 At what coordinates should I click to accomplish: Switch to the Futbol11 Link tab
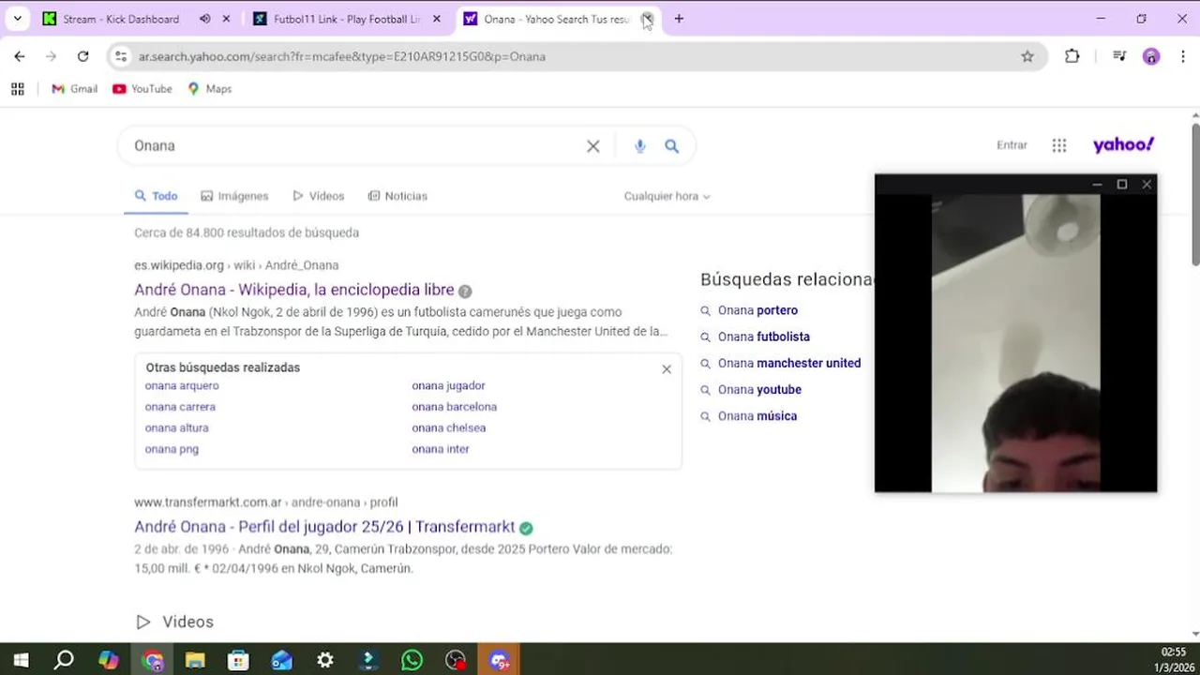click(x=346, y=19)
